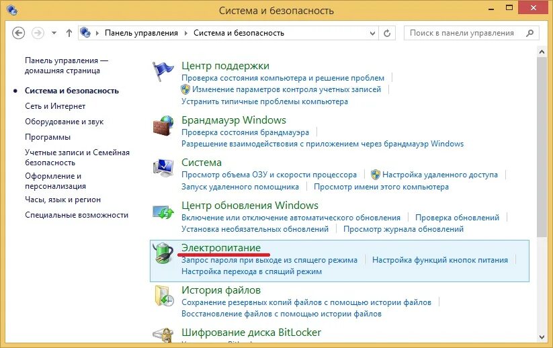Screen dimensions: 553x348
Task: Open the История файлов heading link
Action: coord(221,290)
